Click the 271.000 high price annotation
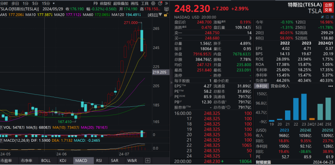The height and width of the screenshot is (165, 335). click(131, 23)
